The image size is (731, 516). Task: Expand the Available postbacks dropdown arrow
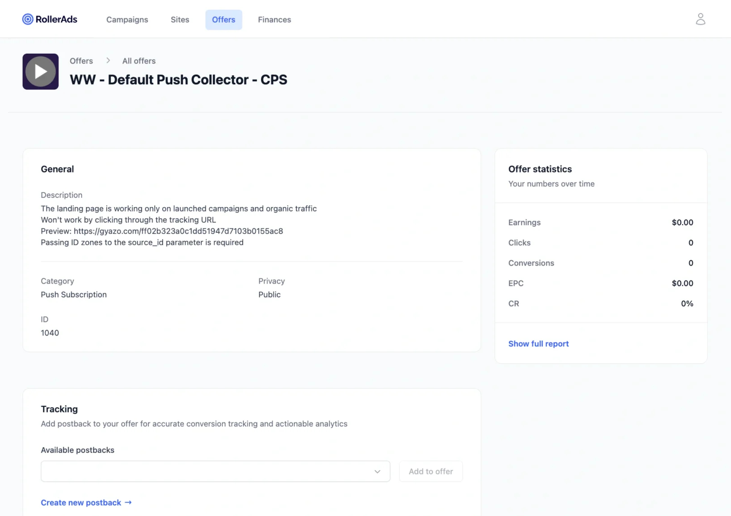click(x=377, y=471)
